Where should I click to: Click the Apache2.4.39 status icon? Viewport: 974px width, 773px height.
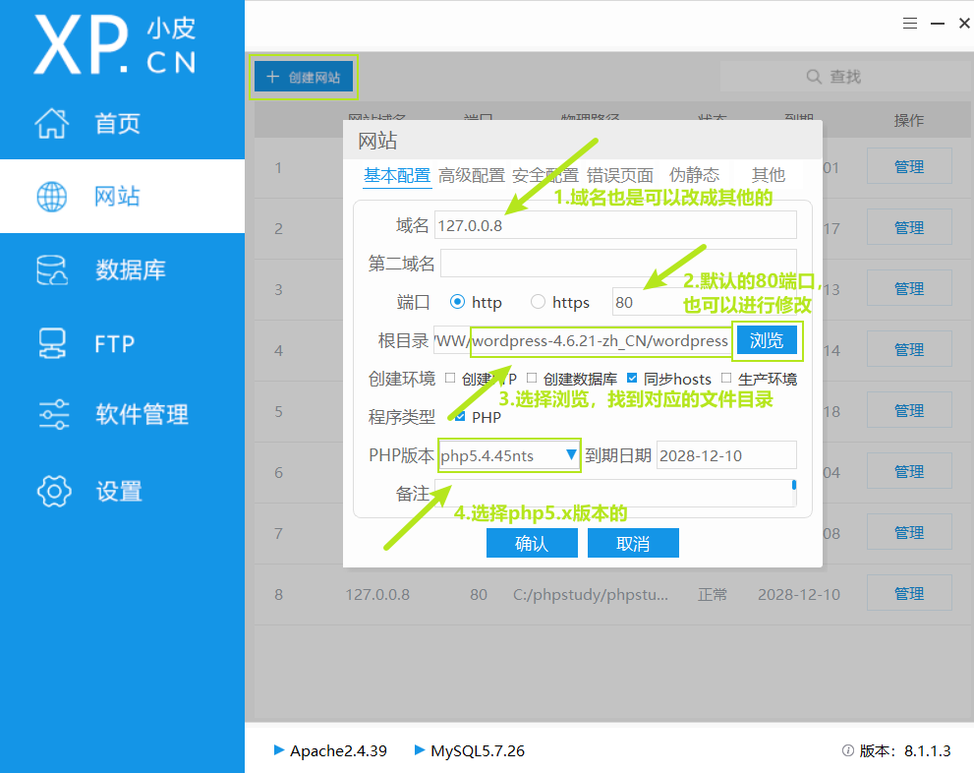pyautogui.click(x=279, y=750)
